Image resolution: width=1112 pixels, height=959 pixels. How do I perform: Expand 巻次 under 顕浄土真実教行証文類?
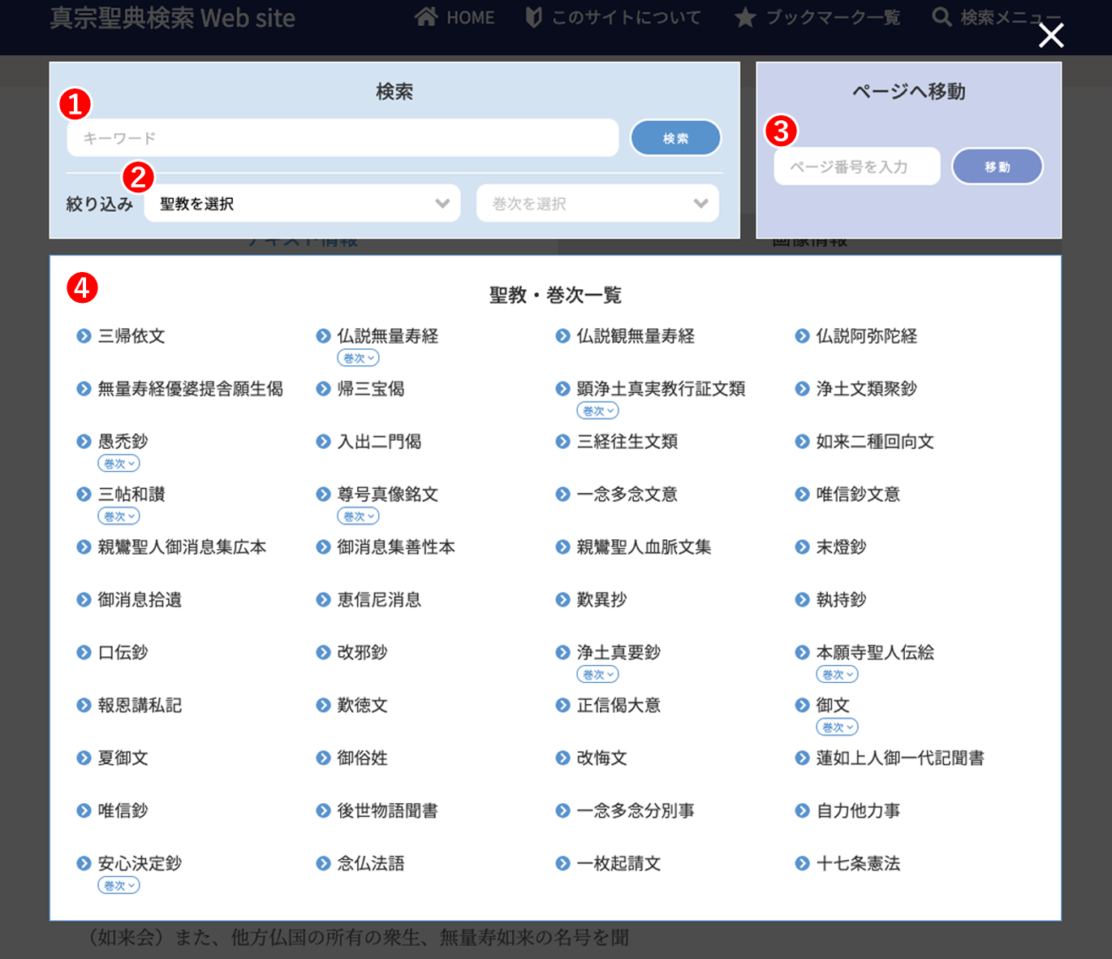click(597, 411)
